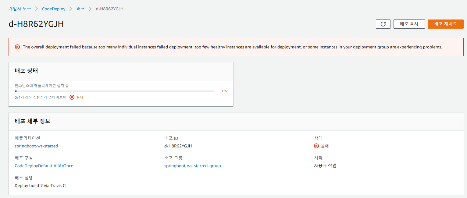Navigate to 배포 breadcrumb link
467x198 pixels.
click(80, 9)
